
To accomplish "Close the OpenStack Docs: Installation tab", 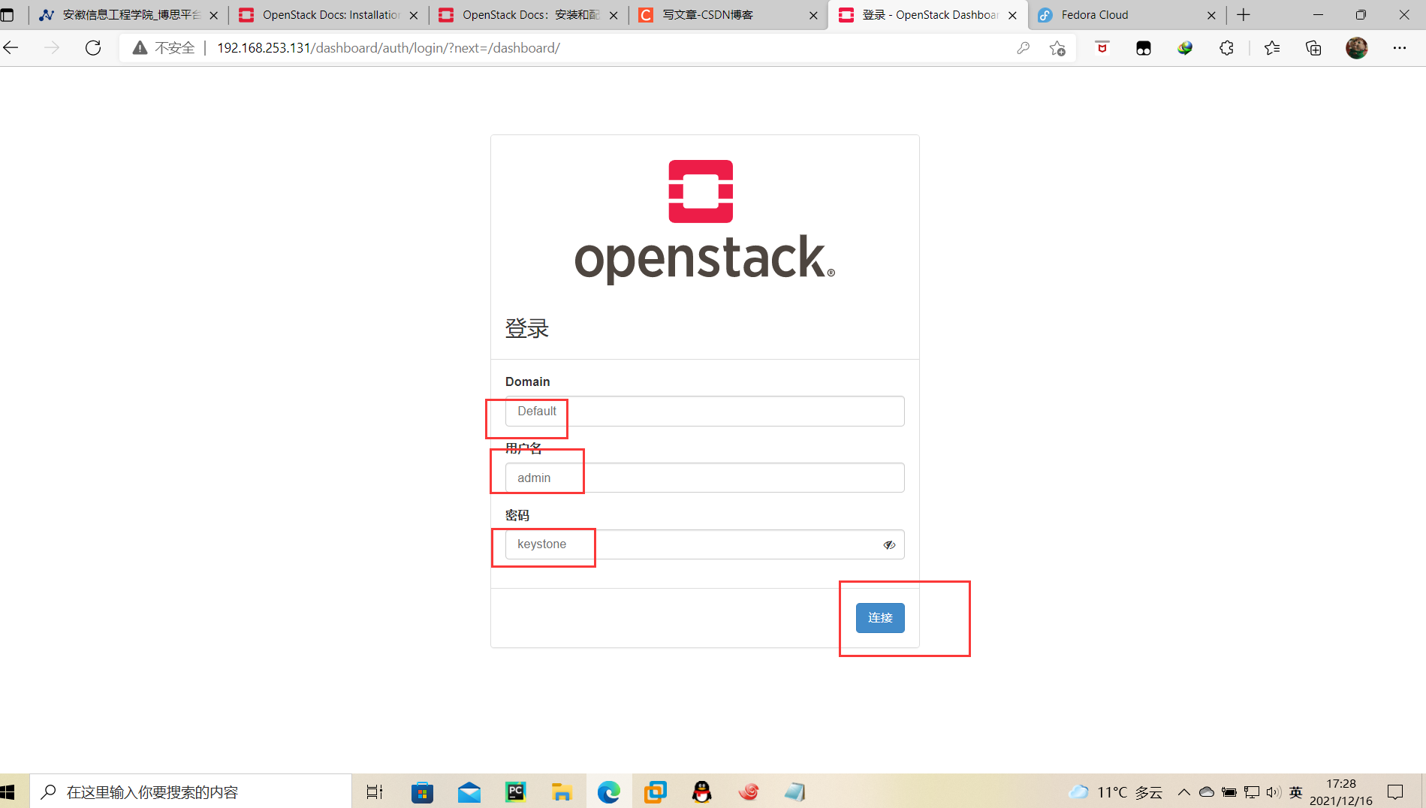I will click(414, 15).
